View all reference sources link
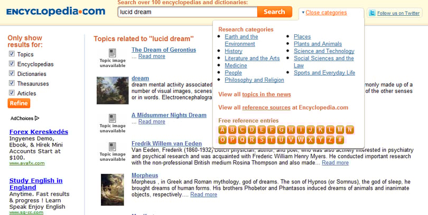The height and width of the screenshot is (215, 428). (266, 107)
